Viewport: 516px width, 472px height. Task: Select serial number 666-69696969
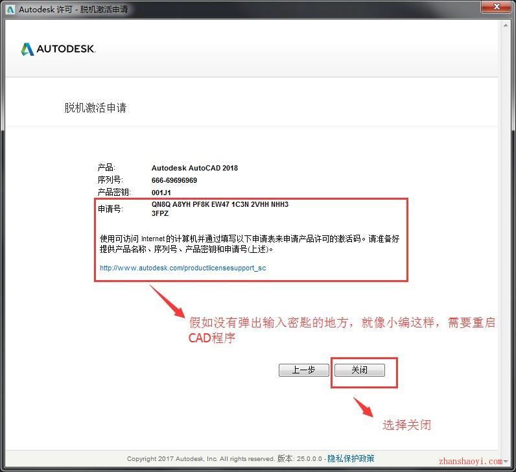tap(174, 180)
